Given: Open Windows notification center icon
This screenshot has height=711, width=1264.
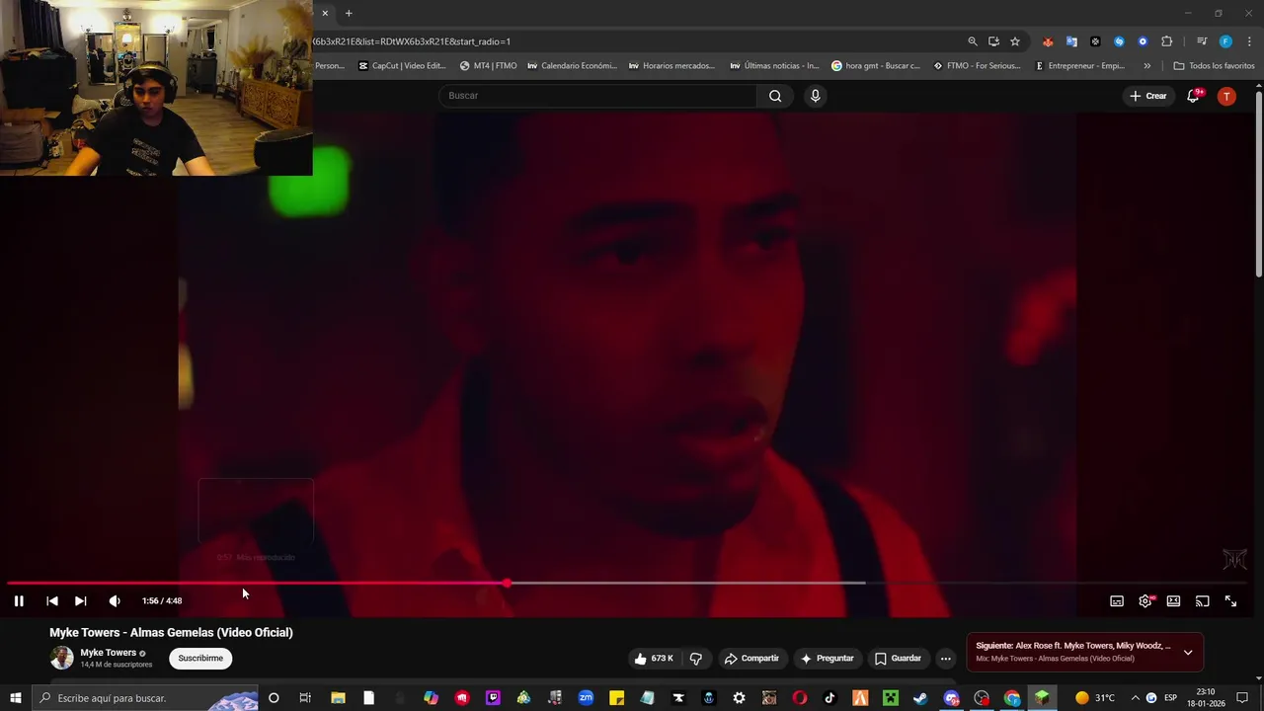Looking at the screenshot, I should point(1242,698).
